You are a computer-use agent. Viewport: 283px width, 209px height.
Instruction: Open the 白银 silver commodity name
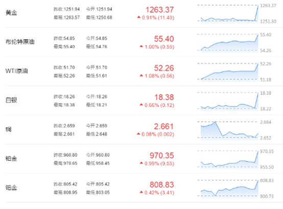click(x=11, y=100)
